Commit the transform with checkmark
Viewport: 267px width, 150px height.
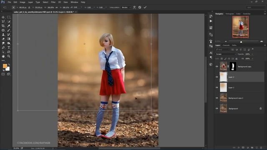tap(145, 7)
